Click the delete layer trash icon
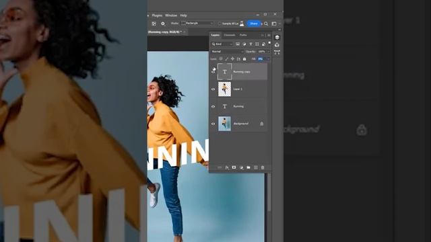Viewport: 431px width, 242px height. (263, 167)
